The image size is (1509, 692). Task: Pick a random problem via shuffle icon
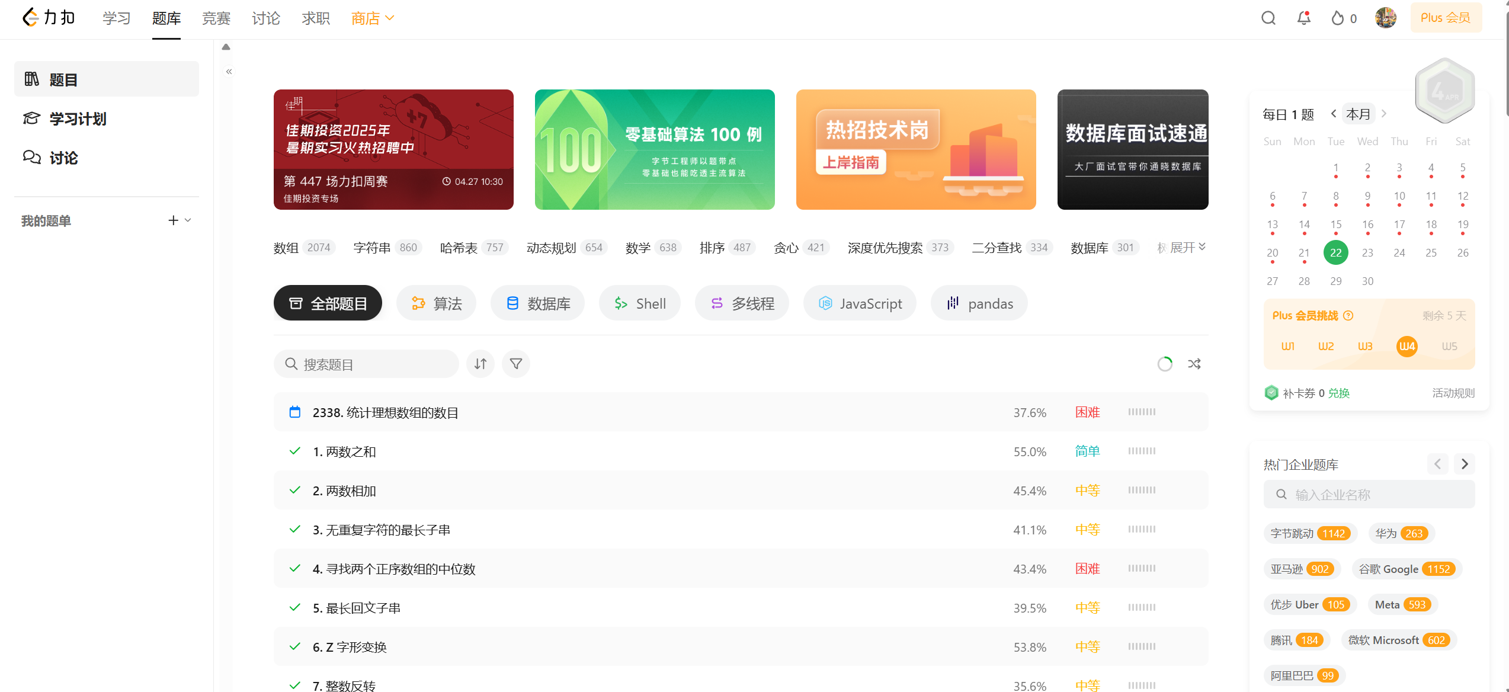click(x=1194, y=364)
